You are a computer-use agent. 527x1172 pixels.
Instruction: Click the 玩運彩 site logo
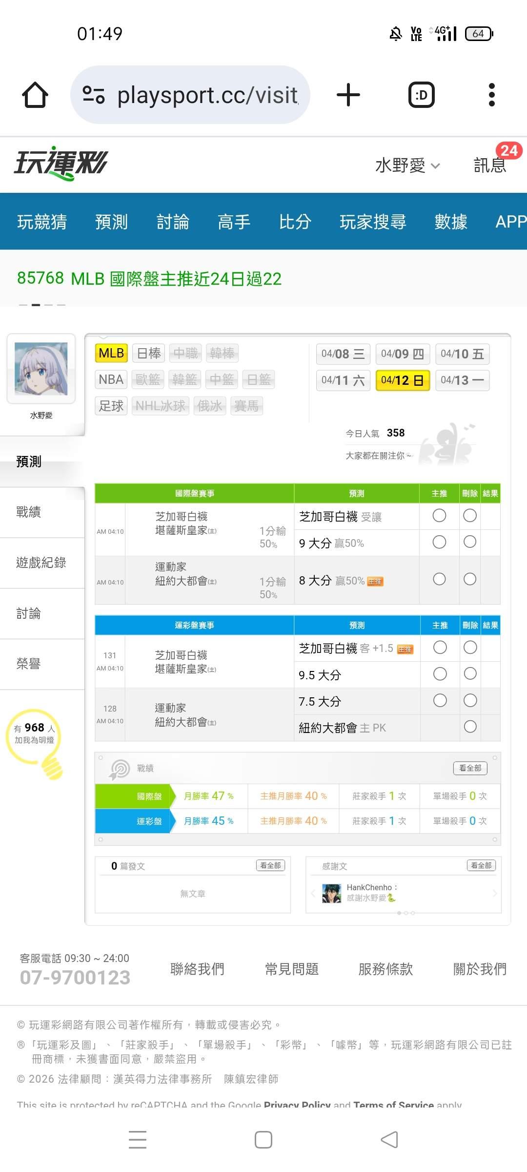coord(61,164)
